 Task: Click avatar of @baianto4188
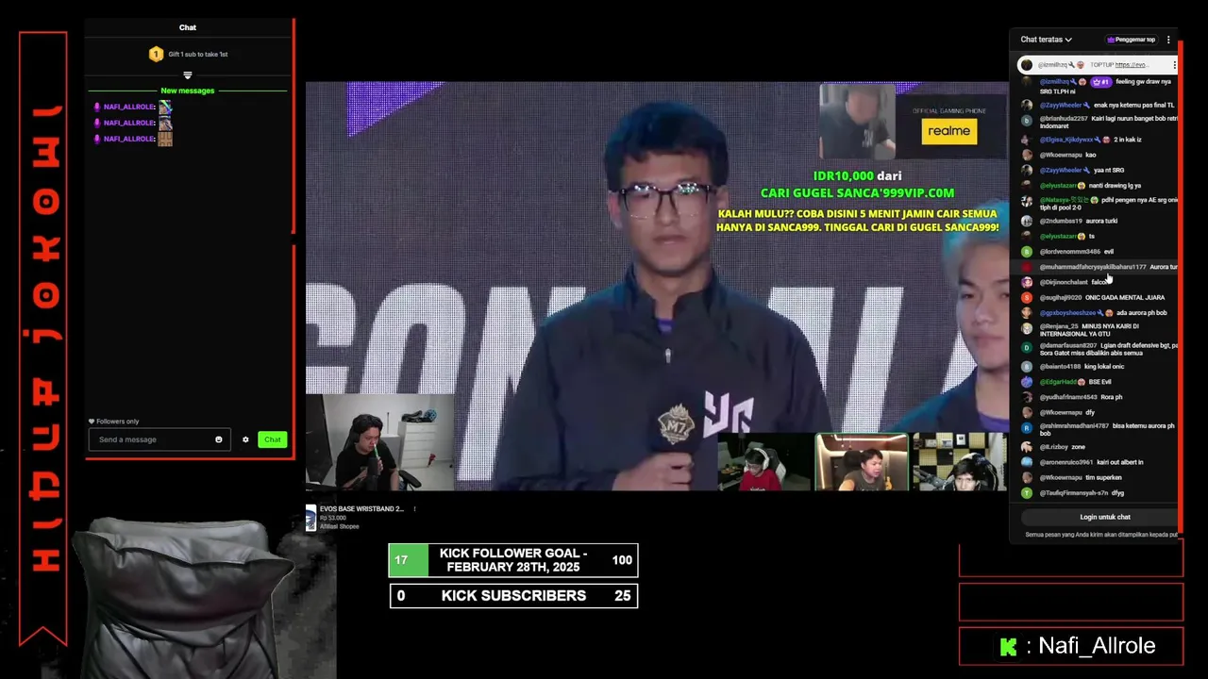[1027, 367]
